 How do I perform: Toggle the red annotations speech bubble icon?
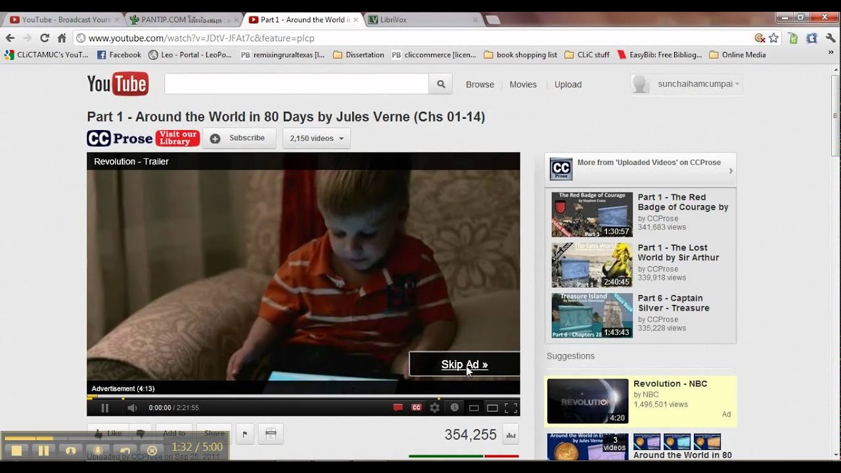[x=398, y=408]
